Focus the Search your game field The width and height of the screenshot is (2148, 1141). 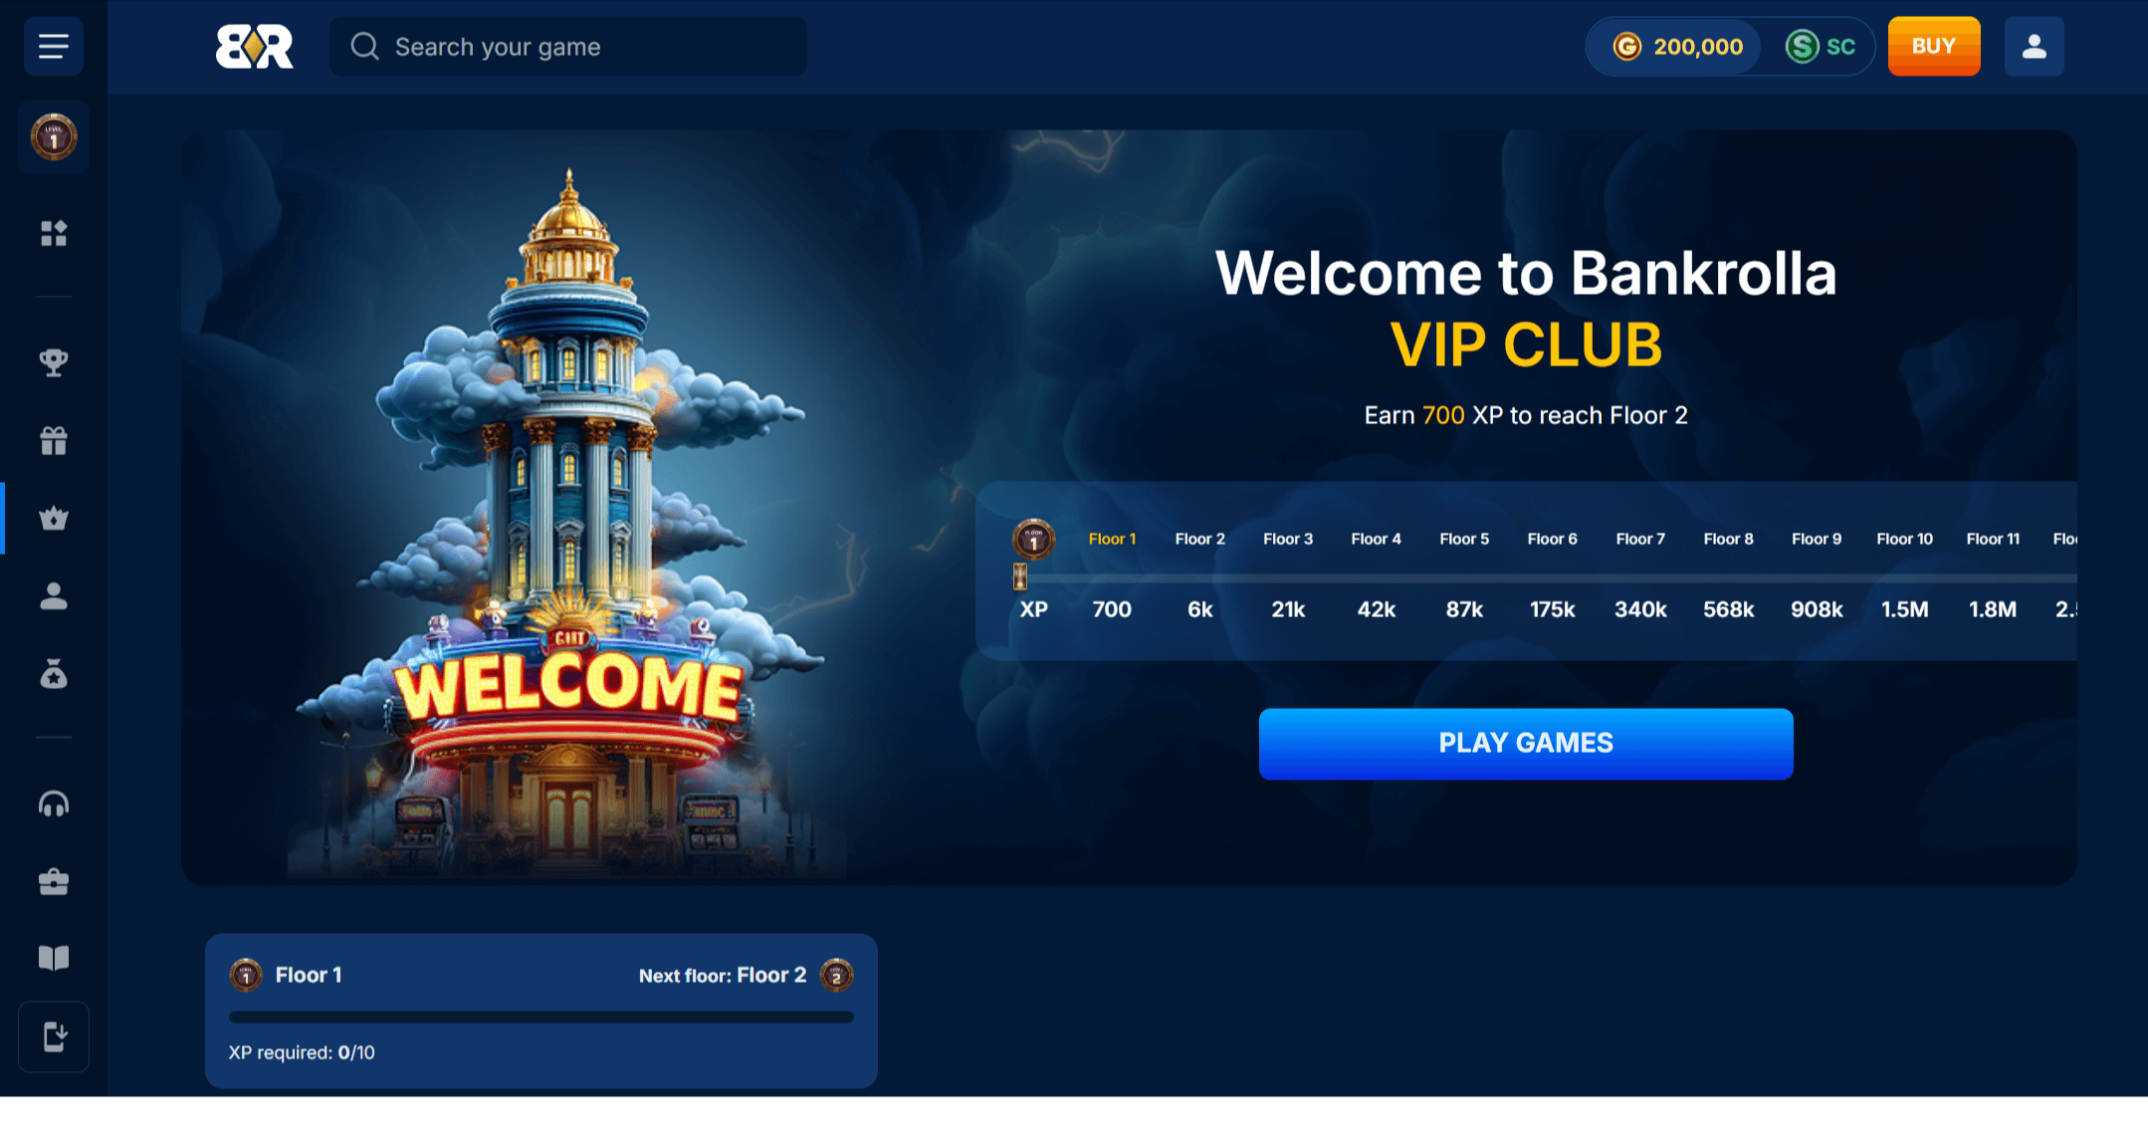568,46
